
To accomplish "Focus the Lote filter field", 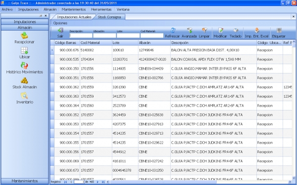I will 128,36.
